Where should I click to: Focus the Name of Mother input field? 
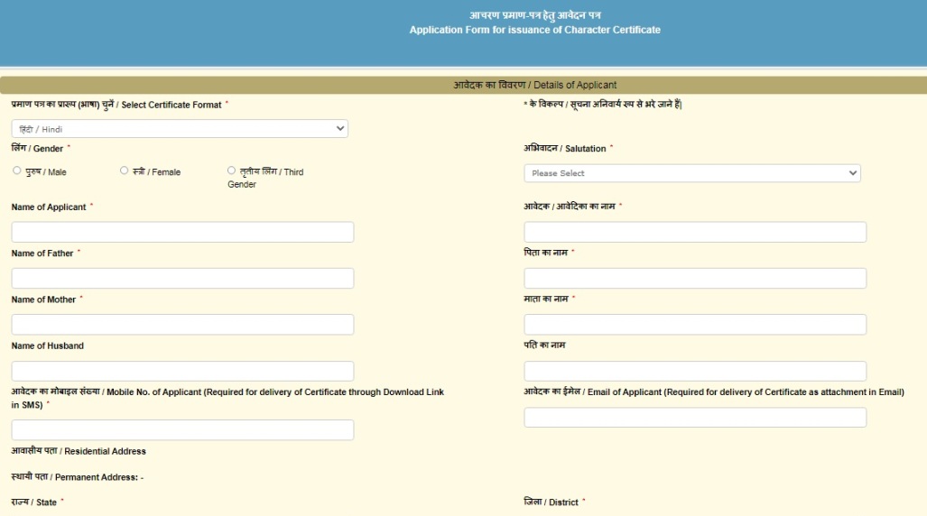coord(182,325)
